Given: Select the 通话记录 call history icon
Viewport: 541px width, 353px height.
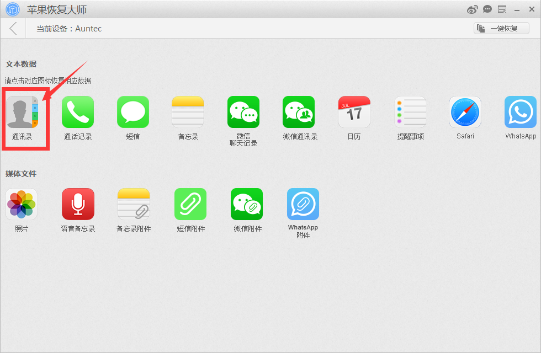Looking at the screenshot, I should coord(78,112).
